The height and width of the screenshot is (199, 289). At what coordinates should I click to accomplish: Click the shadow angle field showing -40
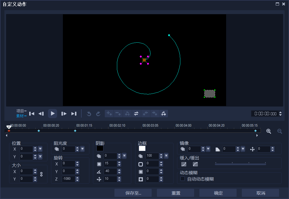click(110, 171)
